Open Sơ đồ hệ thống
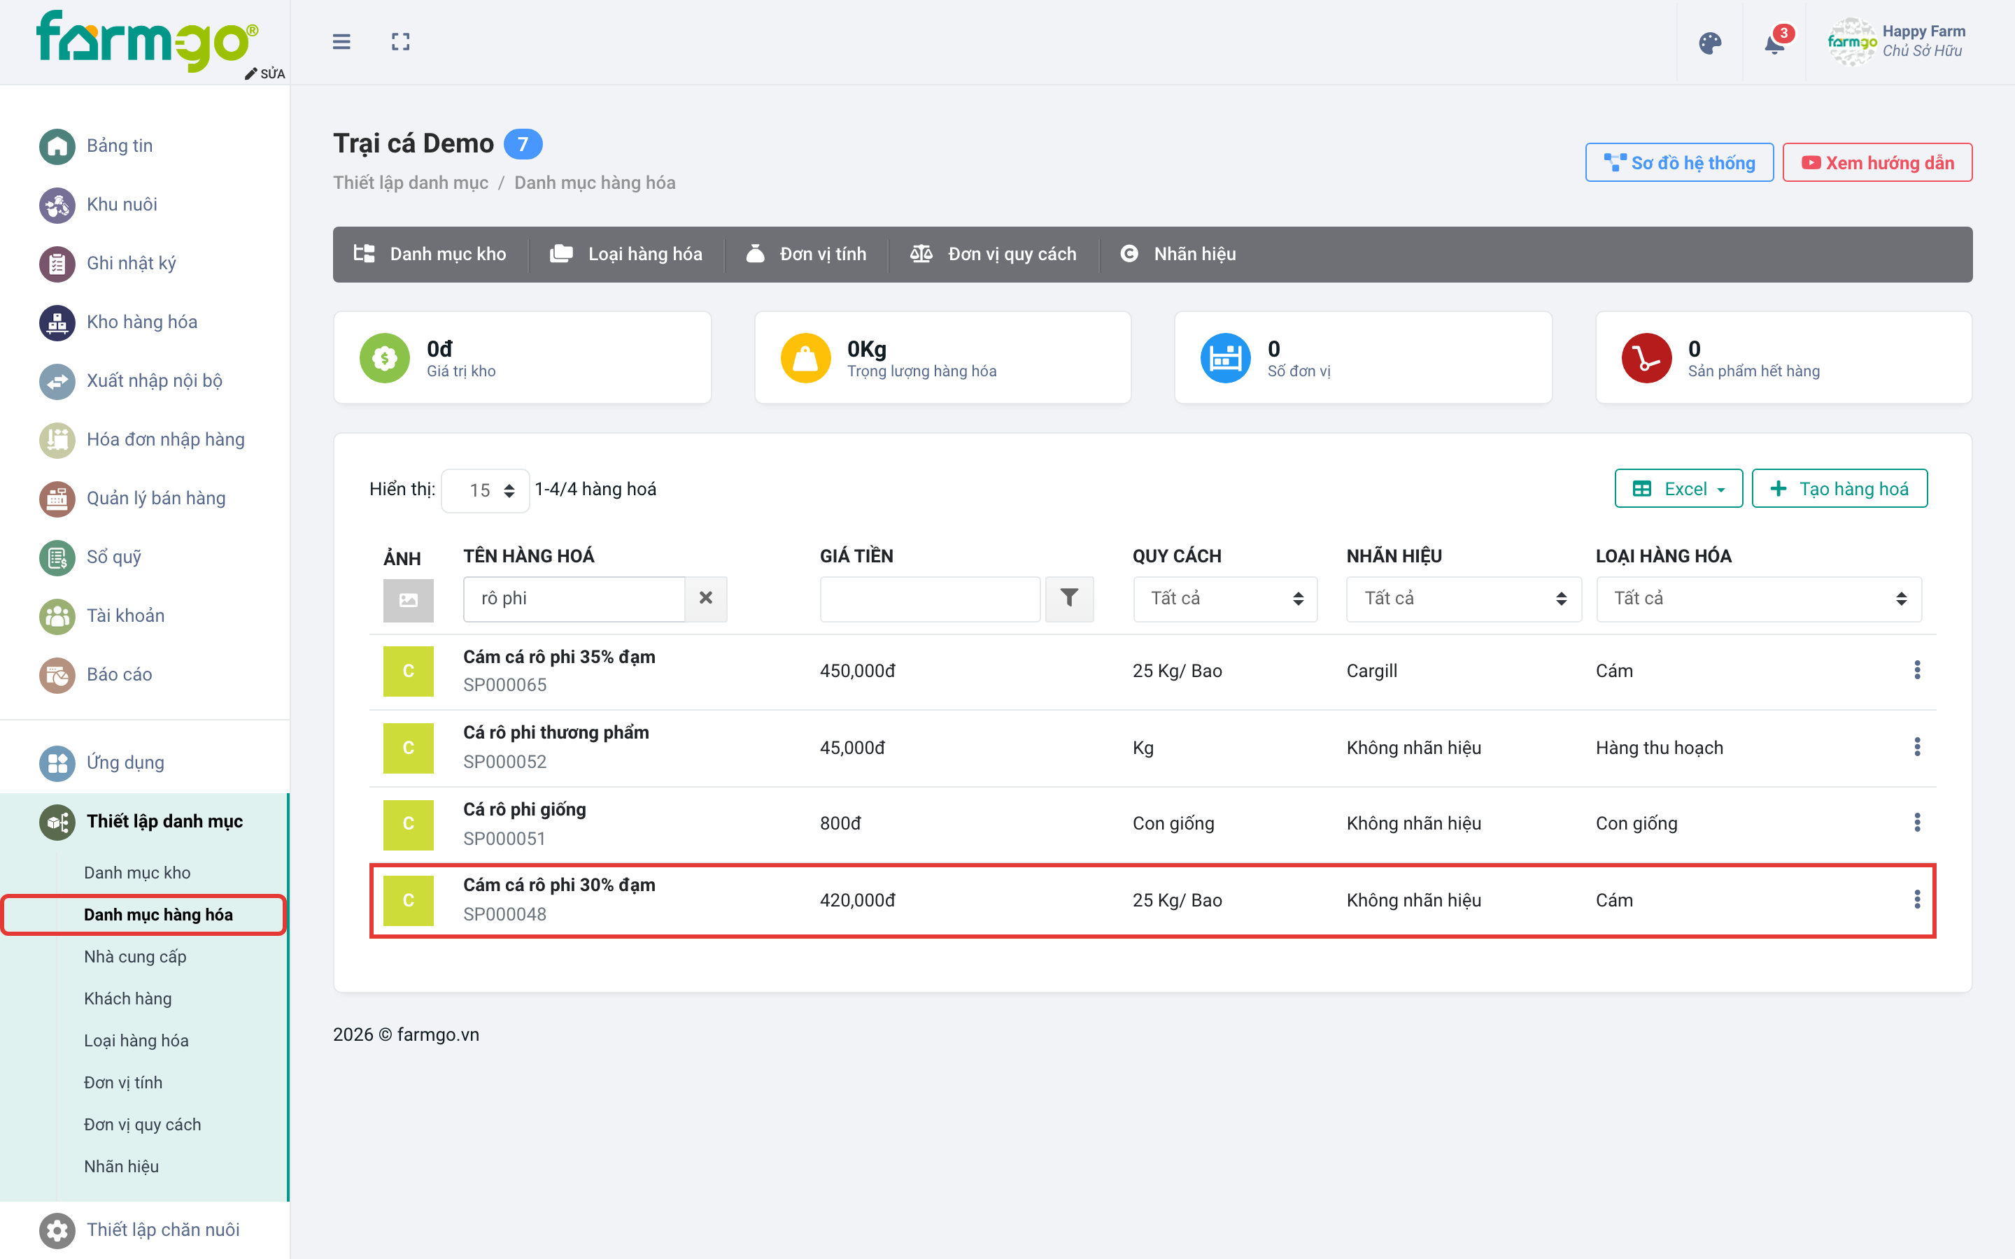The height and width of the screenshot is (1259, 2015). point(1678,162)
